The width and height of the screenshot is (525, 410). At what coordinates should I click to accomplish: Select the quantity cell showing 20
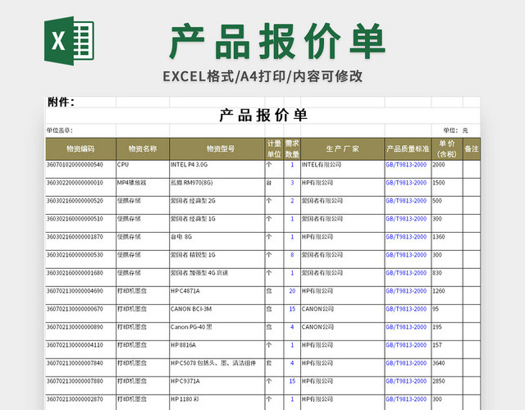click(x=292, y=295)
